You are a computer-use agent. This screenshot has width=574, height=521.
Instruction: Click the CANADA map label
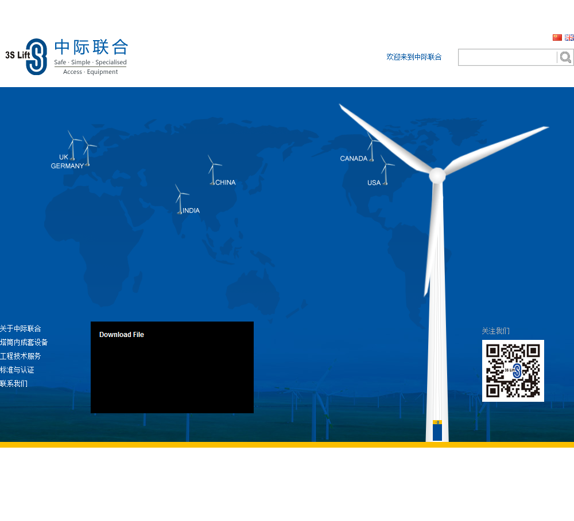click(x=354, y=159)
